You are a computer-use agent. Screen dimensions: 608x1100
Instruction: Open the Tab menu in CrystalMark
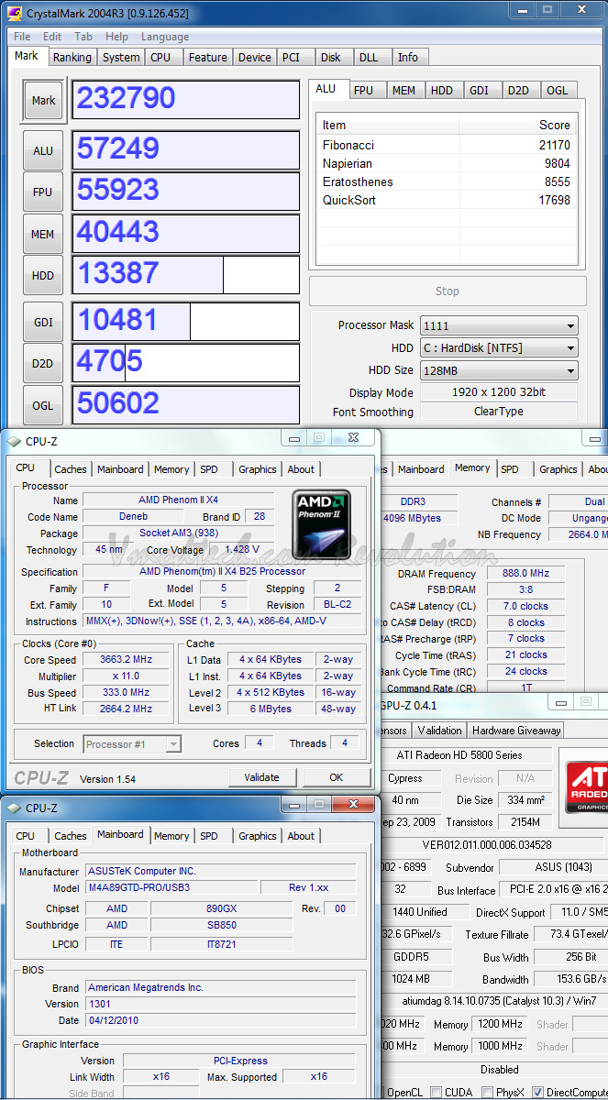click(83, 37)
